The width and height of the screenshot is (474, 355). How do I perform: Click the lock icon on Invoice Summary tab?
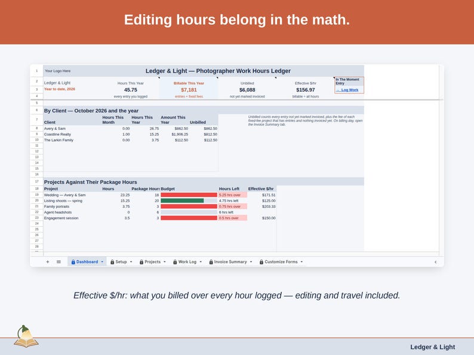point(211,262)
